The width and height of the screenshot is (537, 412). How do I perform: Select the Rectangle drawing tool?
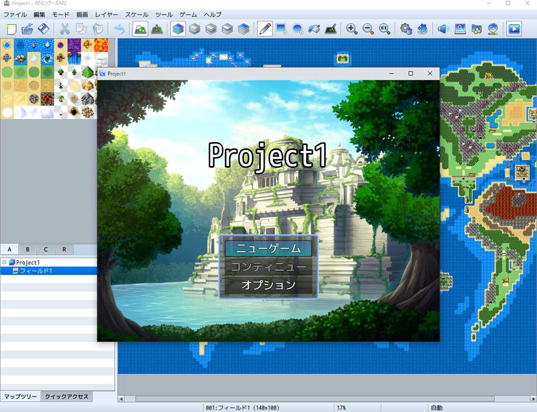coord(281,29)
